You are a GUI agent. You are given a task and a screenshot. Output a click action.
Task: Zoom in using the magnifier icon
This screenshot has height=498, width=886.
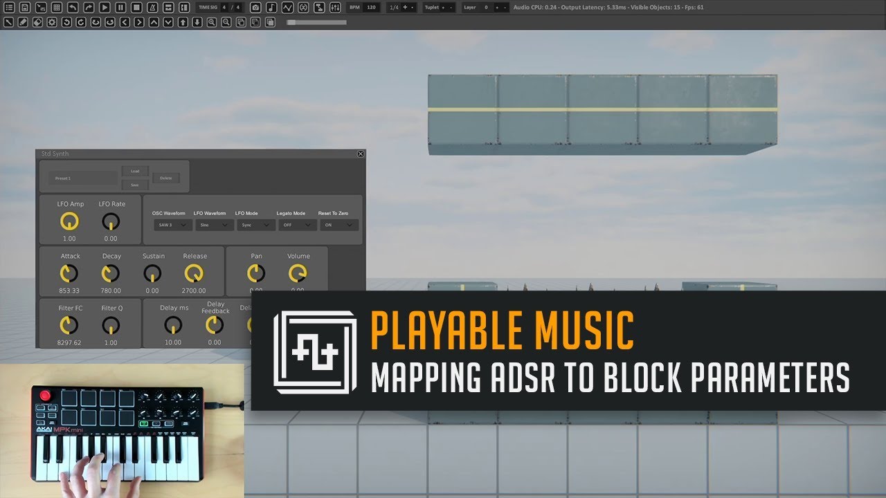tap(212, 21)
